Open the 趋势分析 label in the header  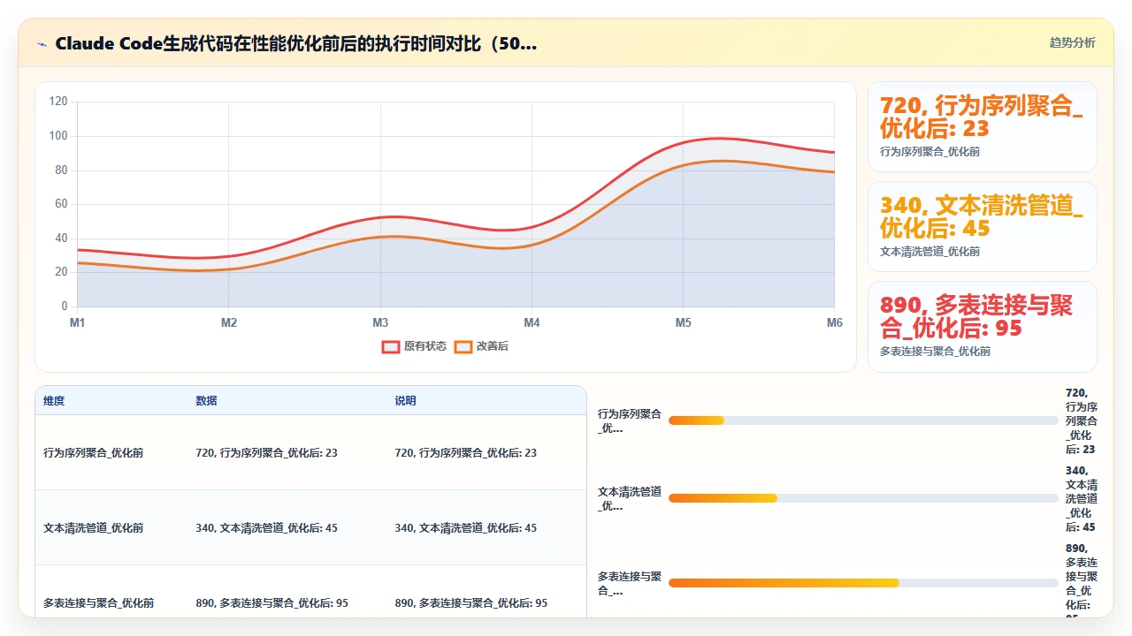click(x=1072, y=43)
